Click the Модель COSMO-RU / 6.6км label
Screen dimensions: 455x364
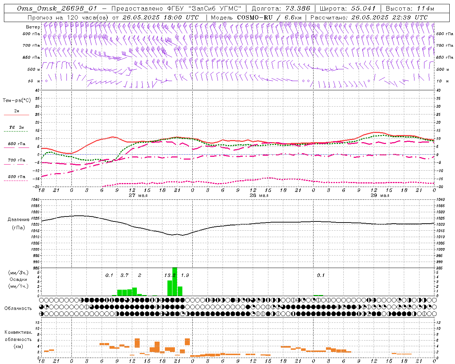click(256, 17)
